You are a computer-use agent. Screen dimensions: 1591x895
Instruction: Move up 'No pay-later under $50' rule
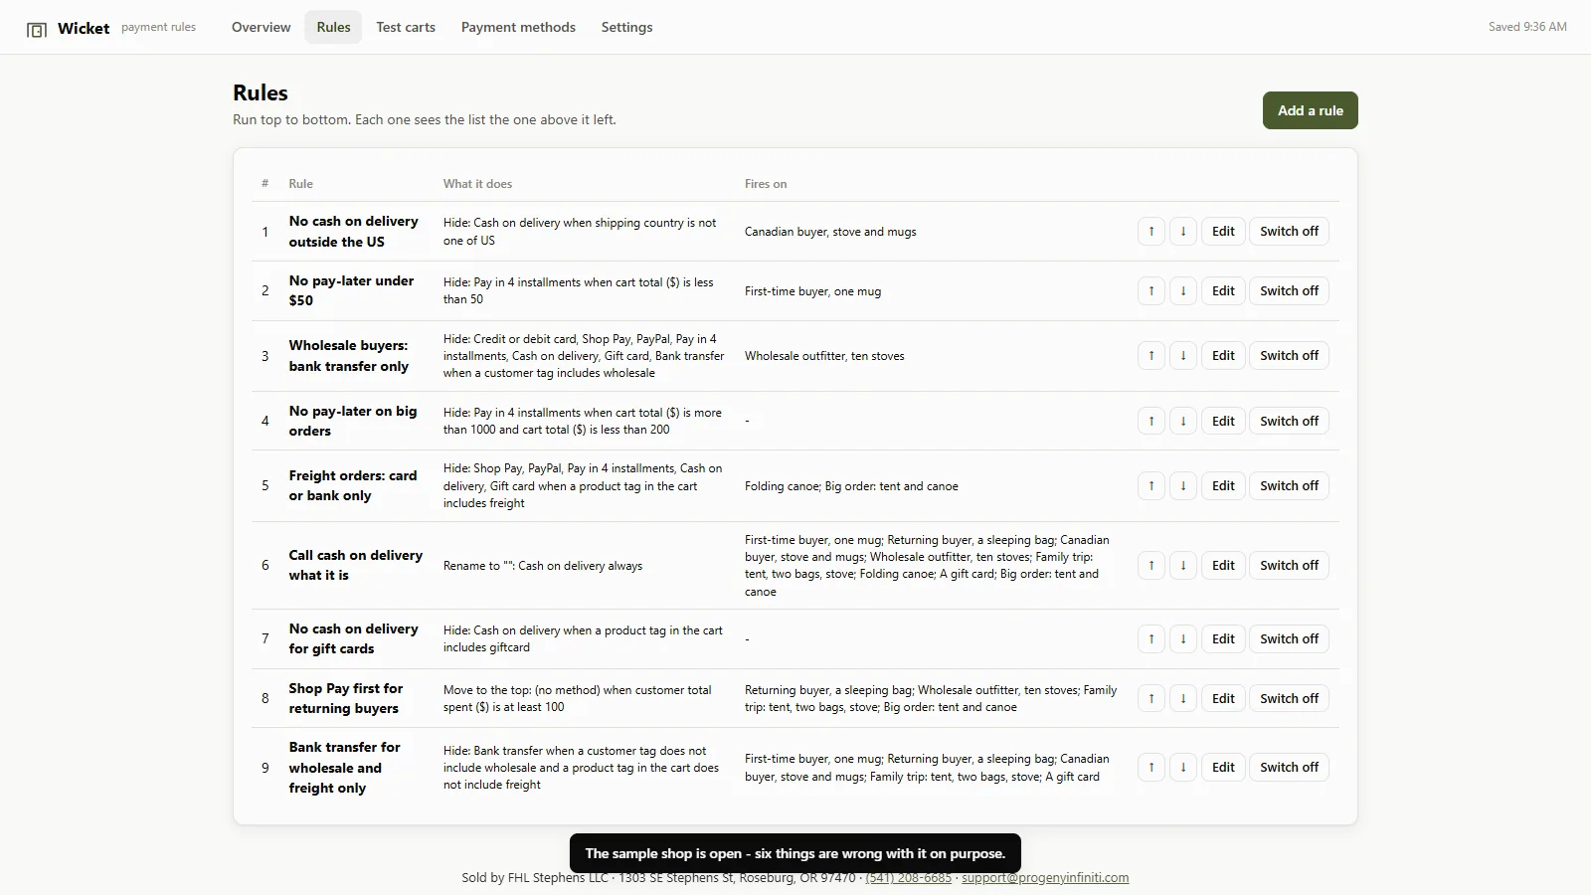1150,291
